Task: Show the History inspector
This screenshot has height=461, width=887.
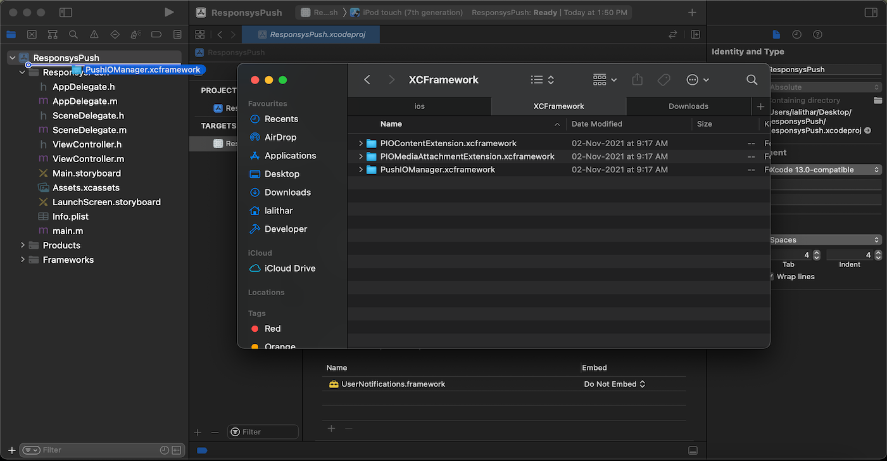Action: point(797,35)
